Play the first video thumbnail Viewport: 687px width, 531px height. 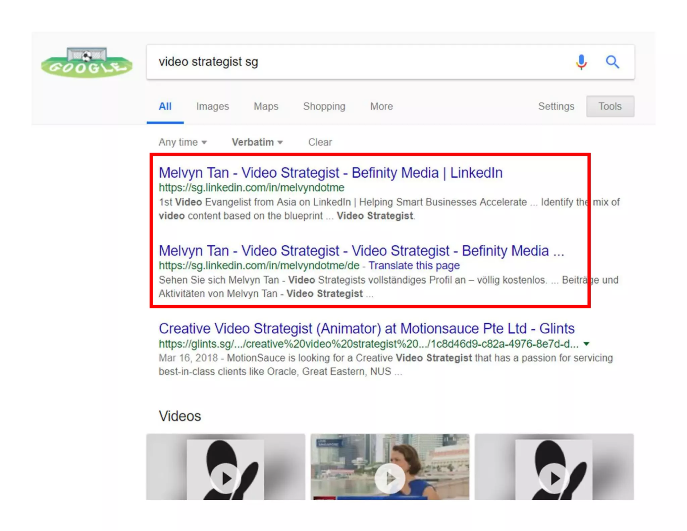[225, 478]
